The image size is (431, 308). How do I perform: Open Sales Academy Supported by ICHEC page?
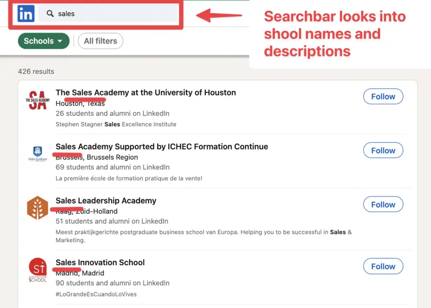[x=160, y=147]
